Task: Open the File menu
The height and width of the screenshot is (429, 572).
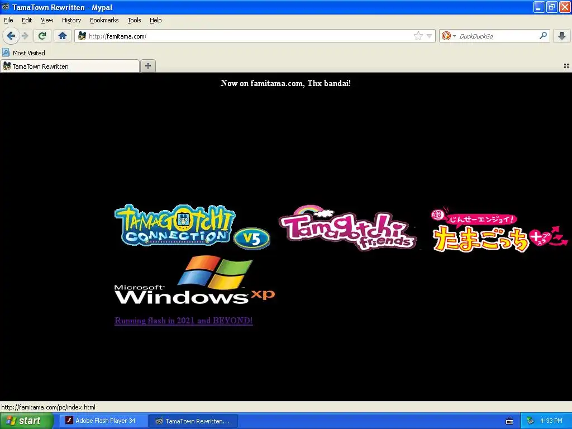Action: pyautogui.click(x=8, y=20)
